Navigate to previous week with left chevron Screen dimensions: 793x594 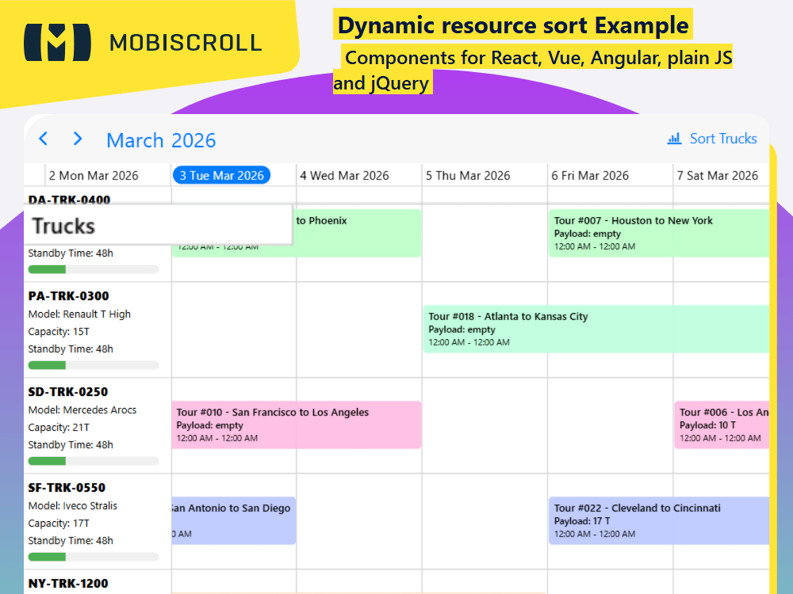(43, 138)
